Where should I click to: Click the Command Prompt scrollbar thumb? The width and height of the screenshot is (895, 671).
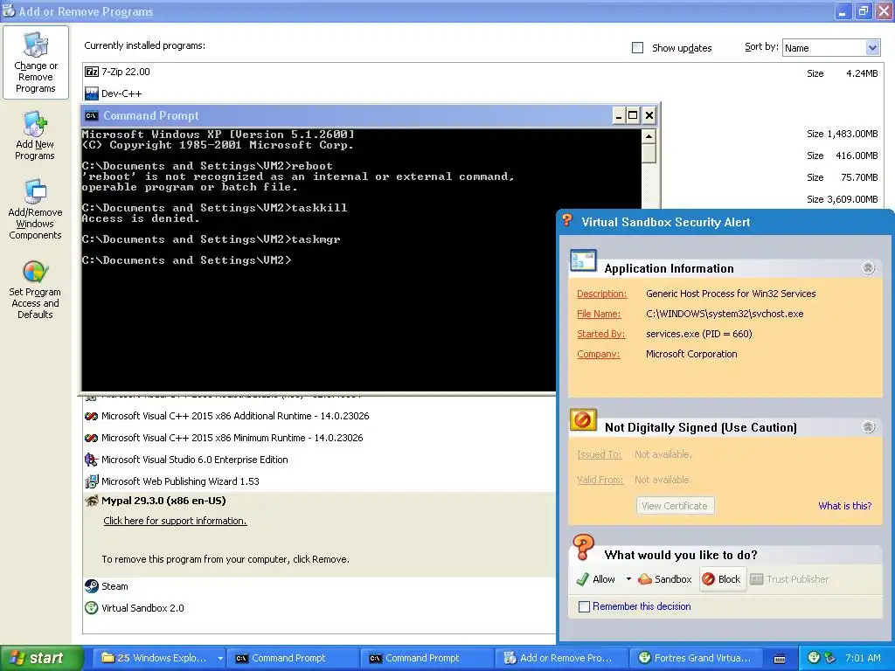click(649, 154)
